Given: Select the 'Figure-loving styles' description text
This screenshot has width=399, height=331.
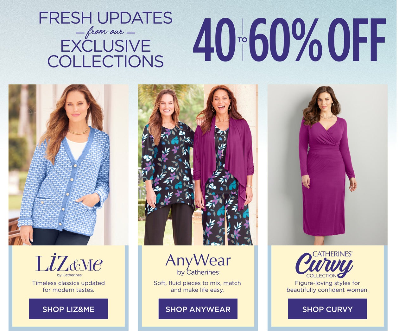Looking at the screenshot, I should click(x=327, y=286).
